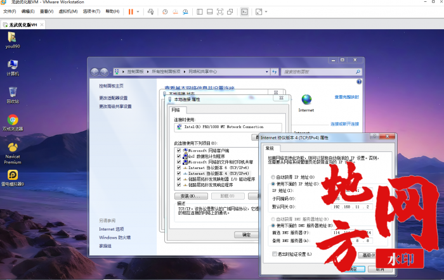The width and height of the screenshot is (444, 280).
Task: Click the address bar refresh icon
Action: [275, 72]
